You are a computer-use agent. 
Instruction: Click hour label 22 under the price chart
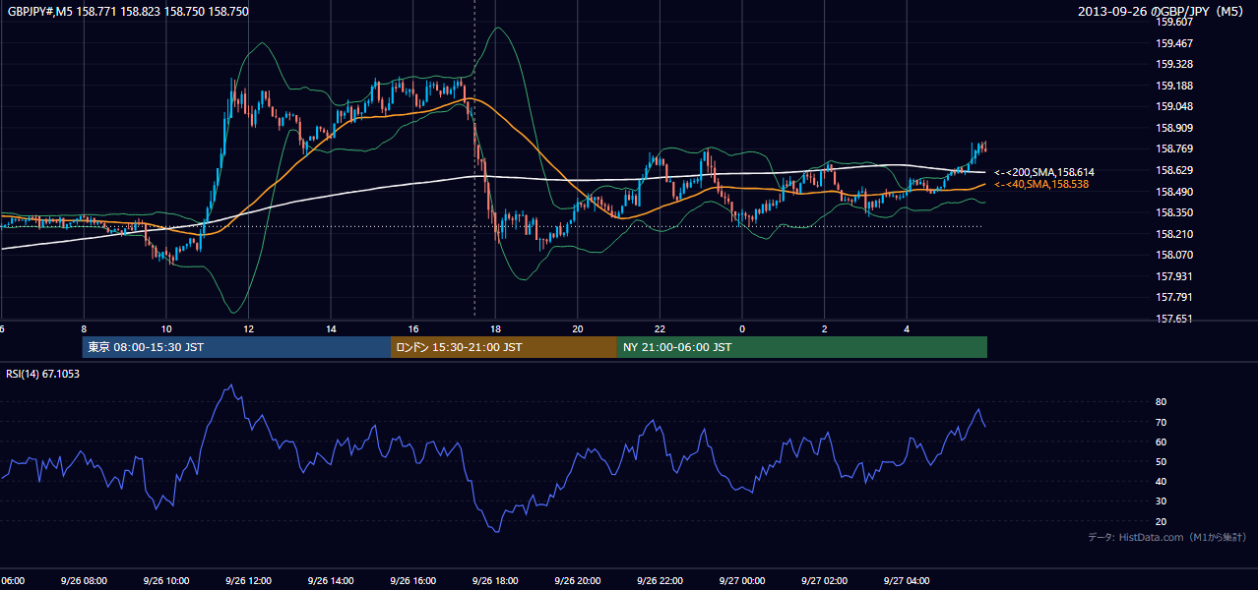coord(660,329)
